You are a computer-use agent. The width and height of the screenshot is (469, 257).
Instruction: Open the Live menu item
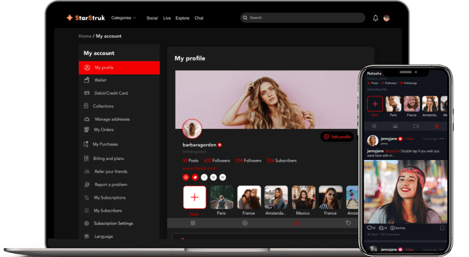click(167, 18)
